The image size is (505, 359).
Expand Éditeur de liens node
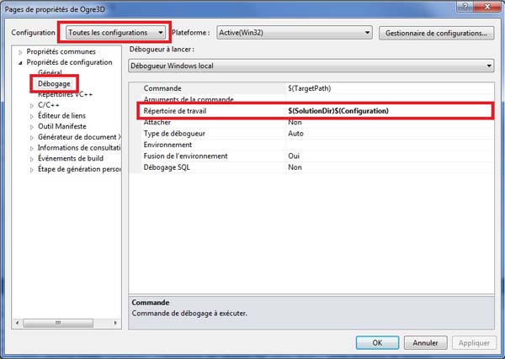pos(32,115)
